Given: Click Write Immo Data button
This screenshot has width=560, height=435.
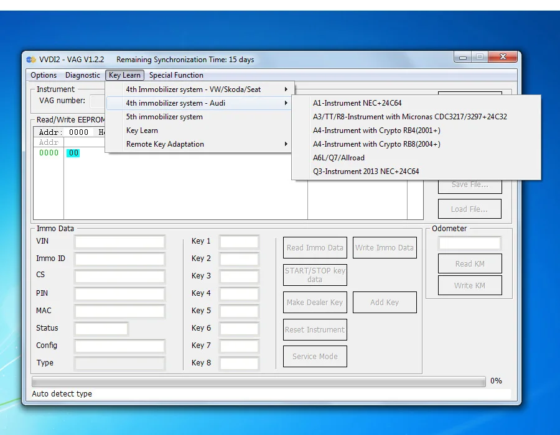Looking at the screenshot, I should click(385, 247).
